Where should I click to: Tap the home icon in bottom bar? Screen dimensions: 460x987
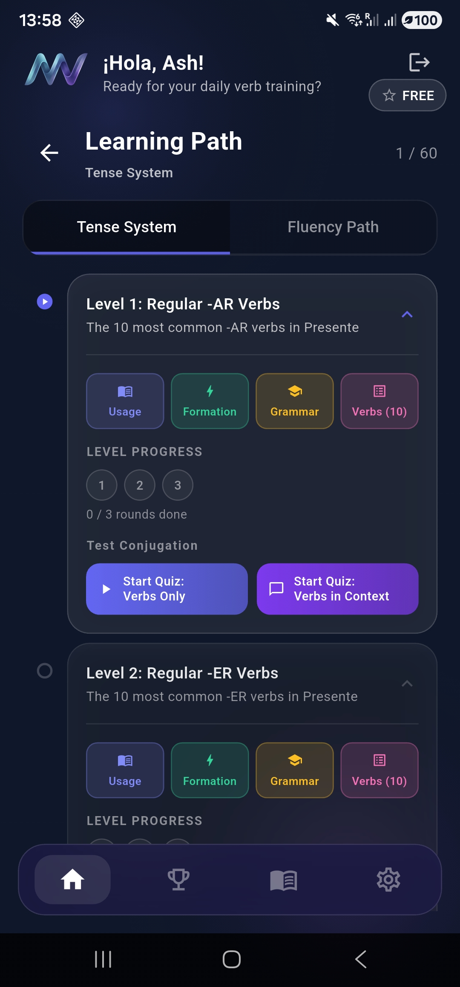[x=73, y=880]
